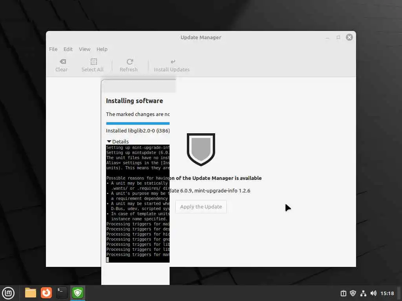The width and height of the screenshot is (402, 301).
Task: Open the network connections tray icon
Action: point(363,293)
